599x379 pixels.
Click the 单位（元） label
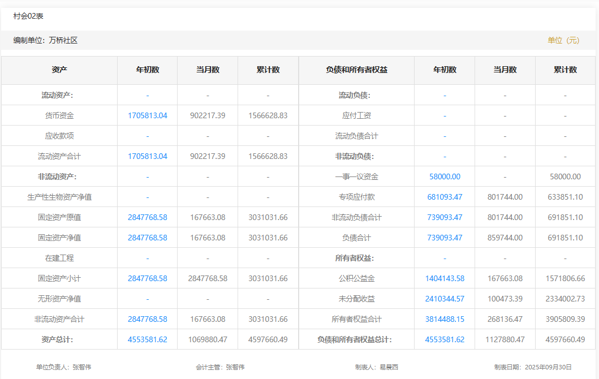[x=563, y=40]
